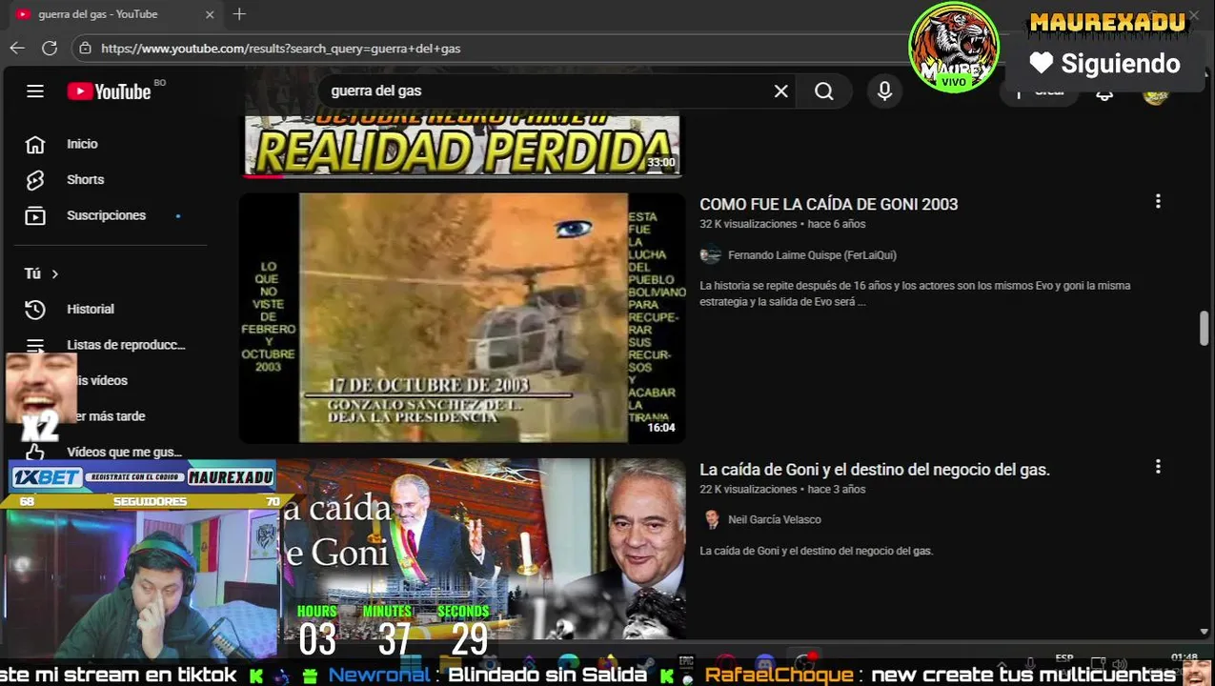Click the ESP language indicator in taskbar
The height and width of the screenshot is (686, 1215).
1064,659
